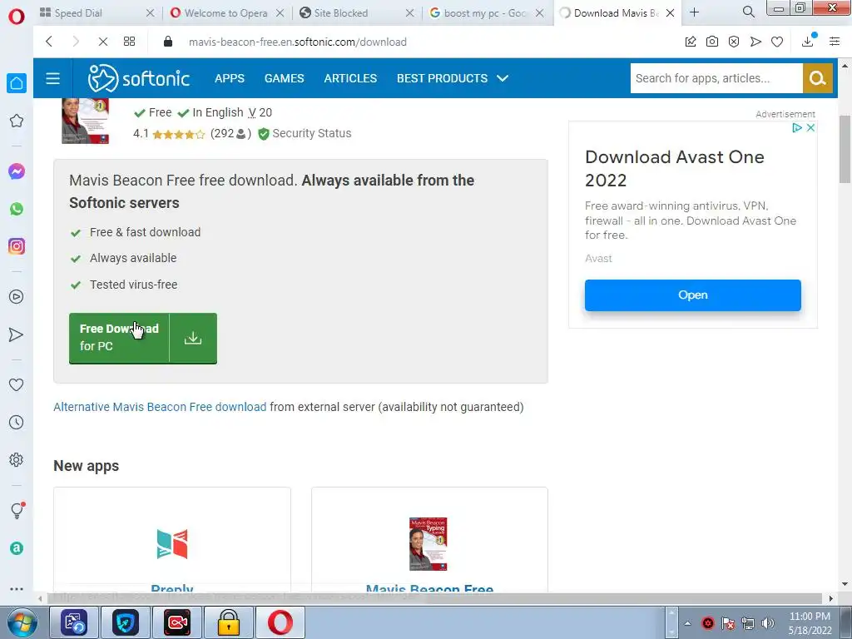Click the horizontal scrollbar right arrow
Image resolution: width=852 pixels, height=639 pixels.
[x=830, y=598]
